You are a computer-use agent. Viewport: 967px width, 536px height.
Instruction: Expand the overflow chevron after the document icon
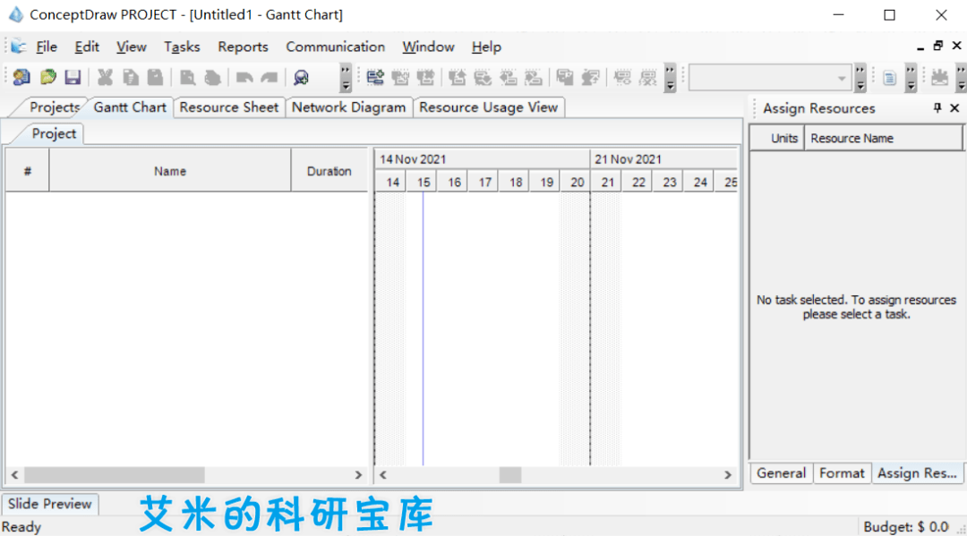pos(911,78)
